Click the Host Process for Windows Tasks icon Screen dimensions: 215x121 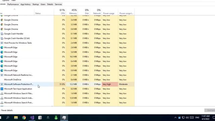2,43
